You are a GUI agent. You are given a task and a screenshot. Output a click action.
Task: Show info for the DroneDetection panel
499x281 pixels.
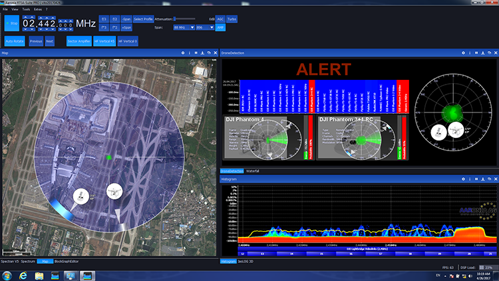(470, 53)
